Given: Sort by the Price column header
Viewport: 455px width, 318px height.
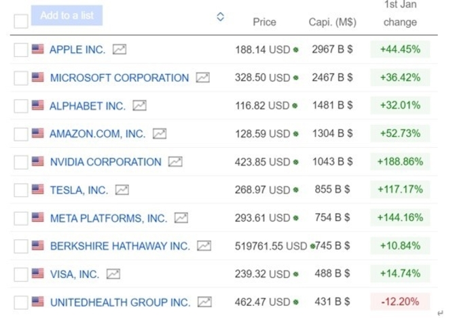Looking at the screenshot, I should [x=264, y=22].
